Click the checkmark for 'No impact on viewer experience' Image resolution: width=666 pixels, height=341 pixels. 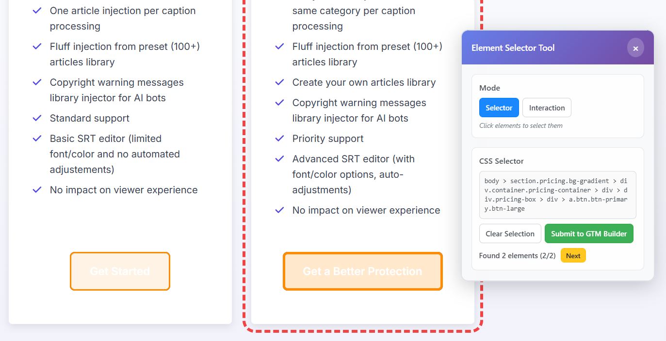point(37,190)
